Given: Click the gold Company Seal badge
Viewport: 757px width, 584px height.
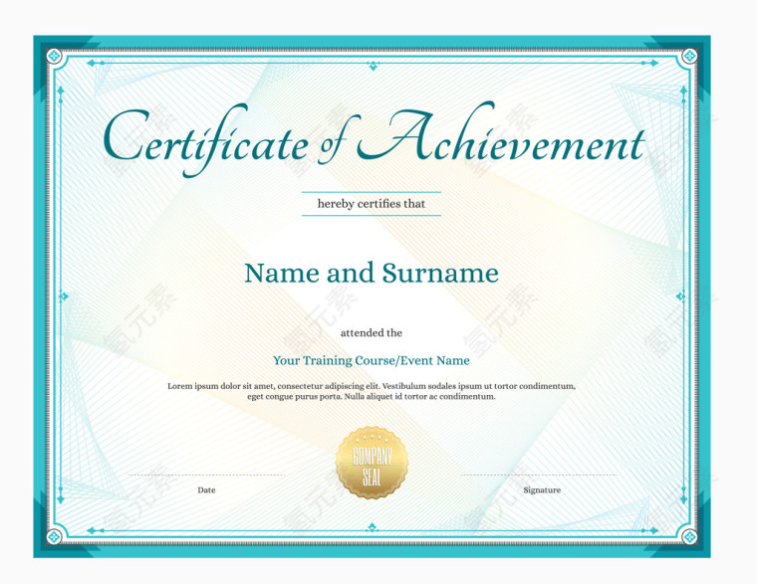Looking at the screenshot, I should [x=372, y=463].
